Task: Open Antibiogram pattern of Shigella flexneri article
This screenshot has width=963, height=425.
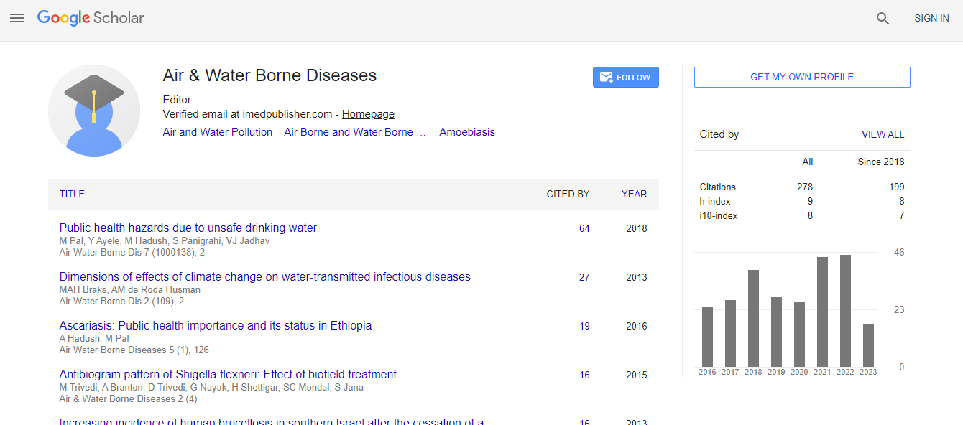Action: pyautogui.click(x=228, y=374)
